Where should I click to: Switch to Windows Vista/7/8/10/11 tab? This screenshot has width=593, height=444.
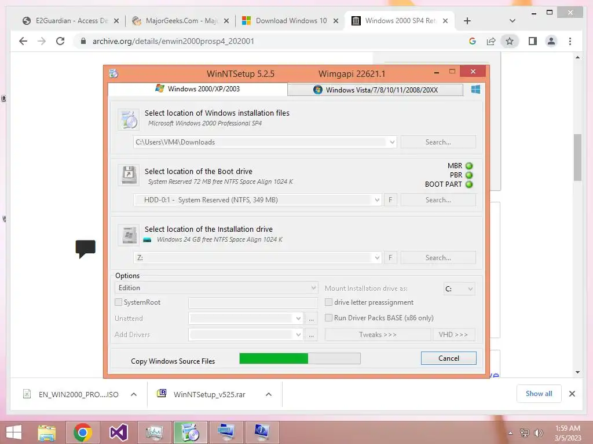[x=375, y=90]
